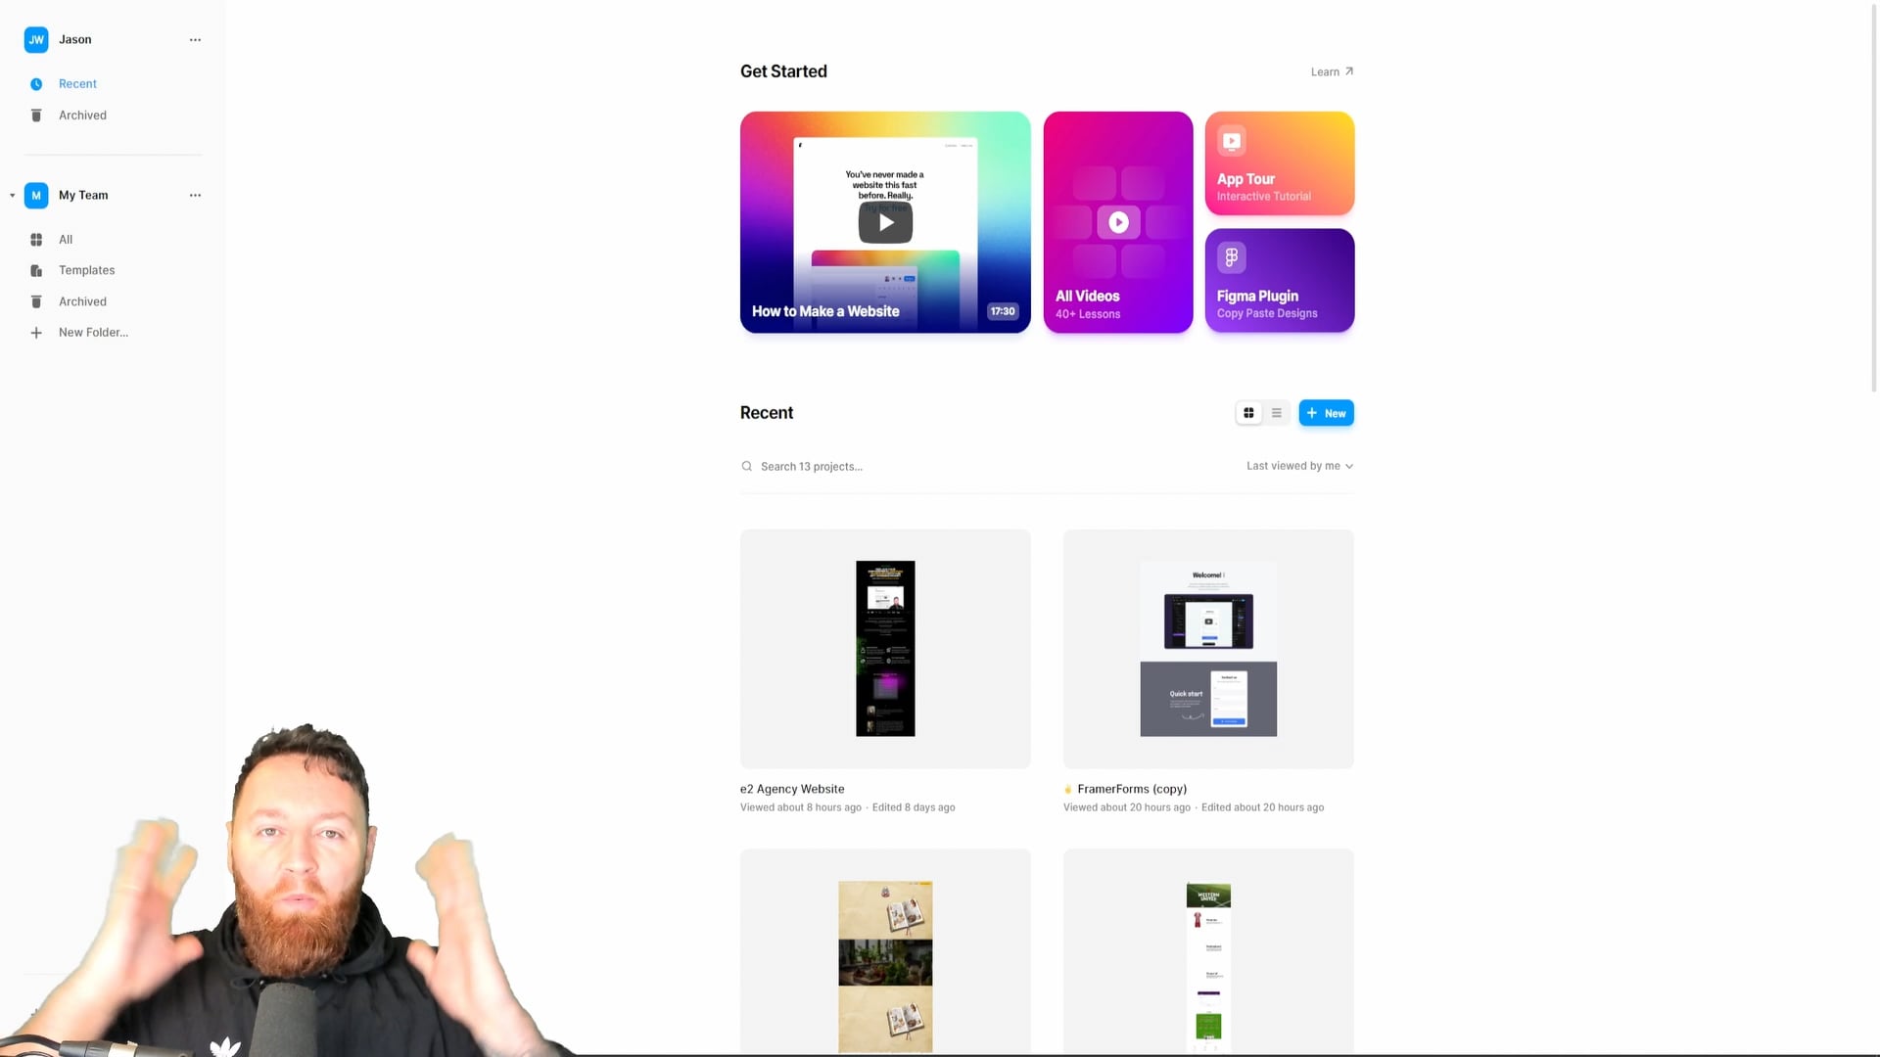Click the New Folder option

(x=93, y=332)
